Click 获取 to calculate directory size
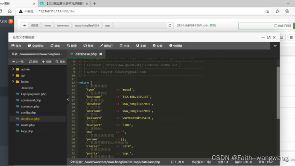295x166 pixels. pyautogui.click(x=213, y=25)
